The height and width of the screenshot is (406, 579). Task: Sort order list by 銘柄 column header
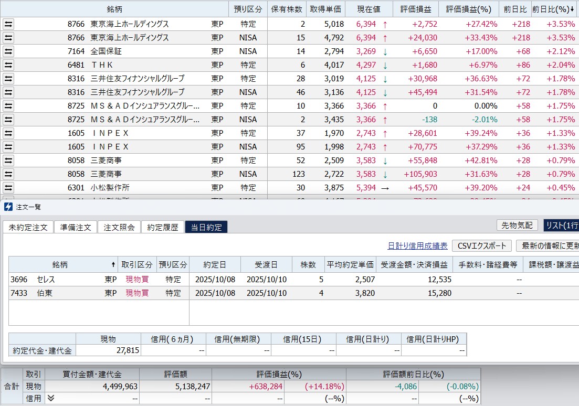[63, 265]
